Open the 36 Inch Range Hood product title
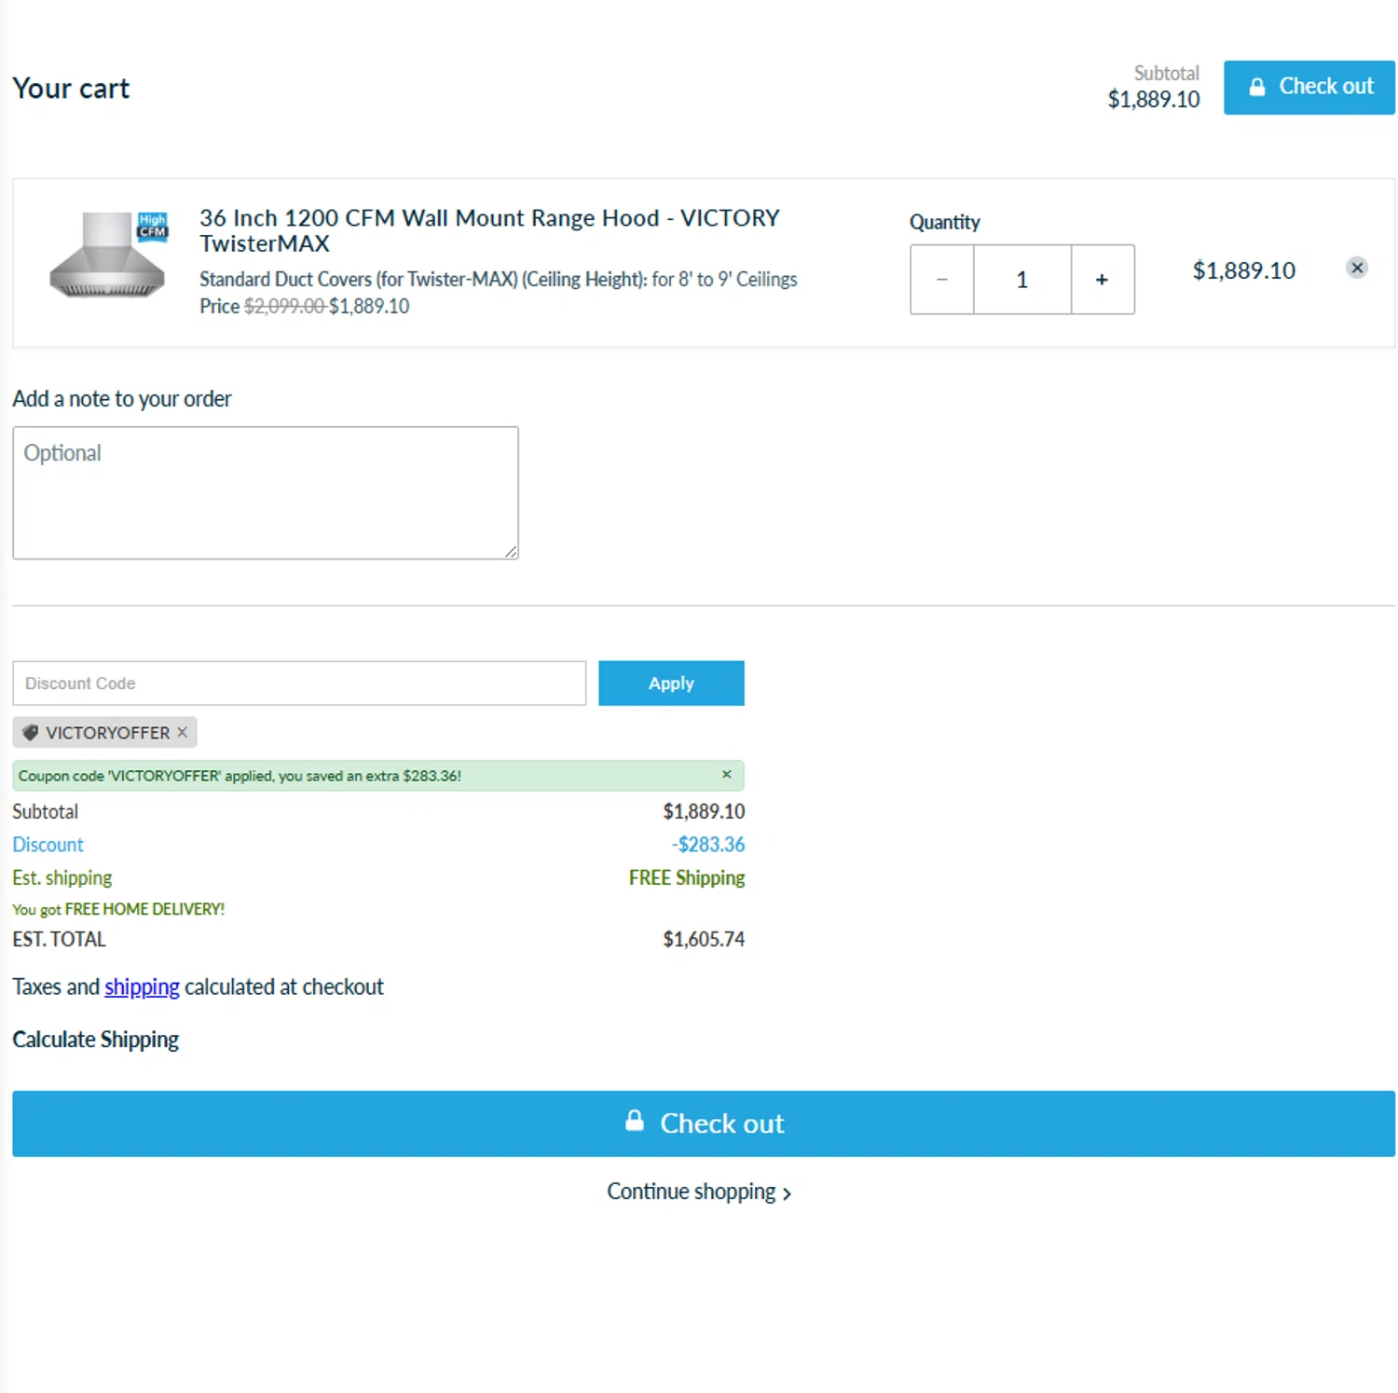This screenshot has height=1393, width=1398. click(489, 230)
